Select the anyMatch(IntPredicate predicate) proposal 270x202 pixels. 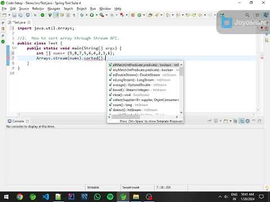tap(144, 70)
